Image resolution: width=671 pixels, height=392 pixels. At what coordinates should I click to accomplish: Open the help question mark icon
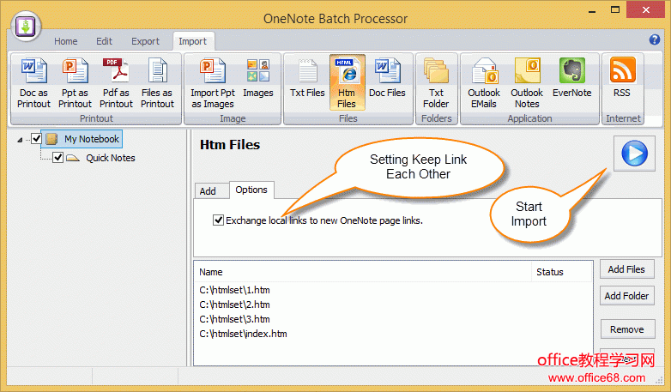click(x=655, y=39)
